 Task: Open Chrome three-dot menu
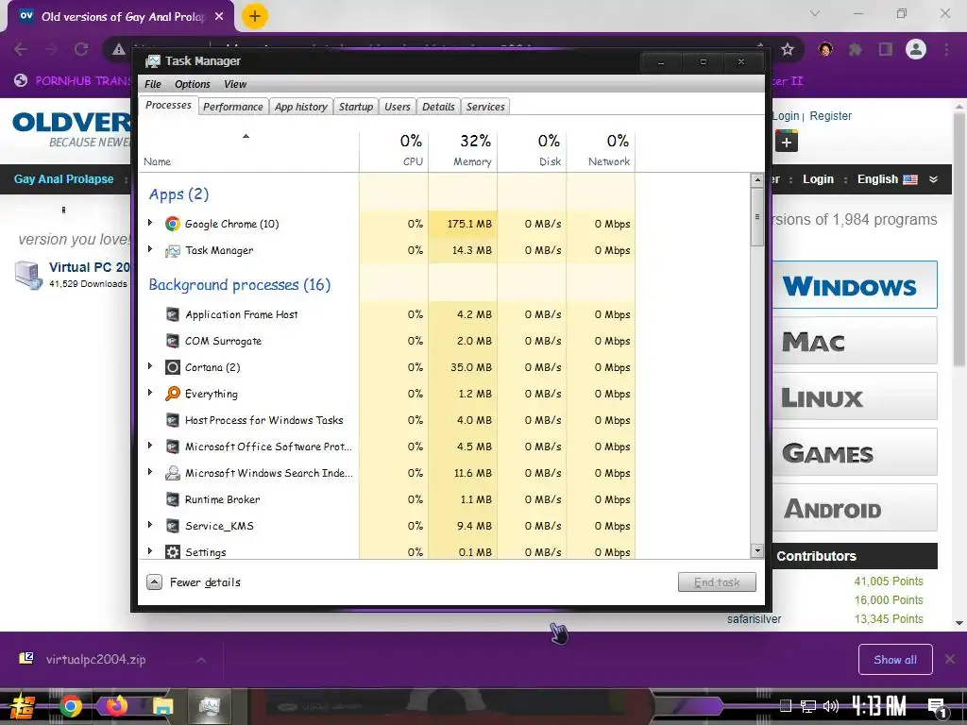pyautogui.click(x=946, y=49)
